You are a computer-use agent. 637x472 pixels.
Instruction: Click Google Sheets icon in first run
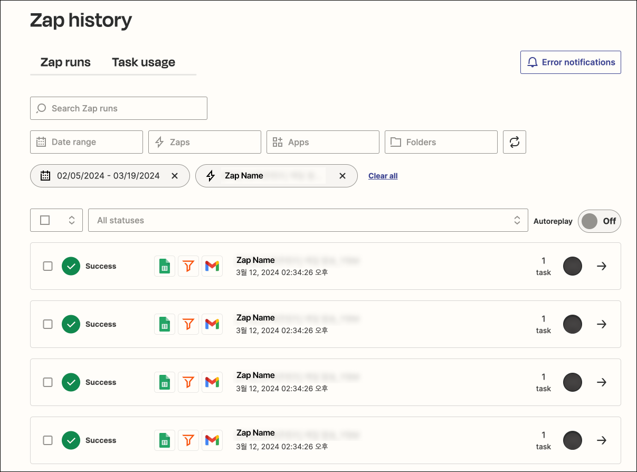[x=165, y=266]
